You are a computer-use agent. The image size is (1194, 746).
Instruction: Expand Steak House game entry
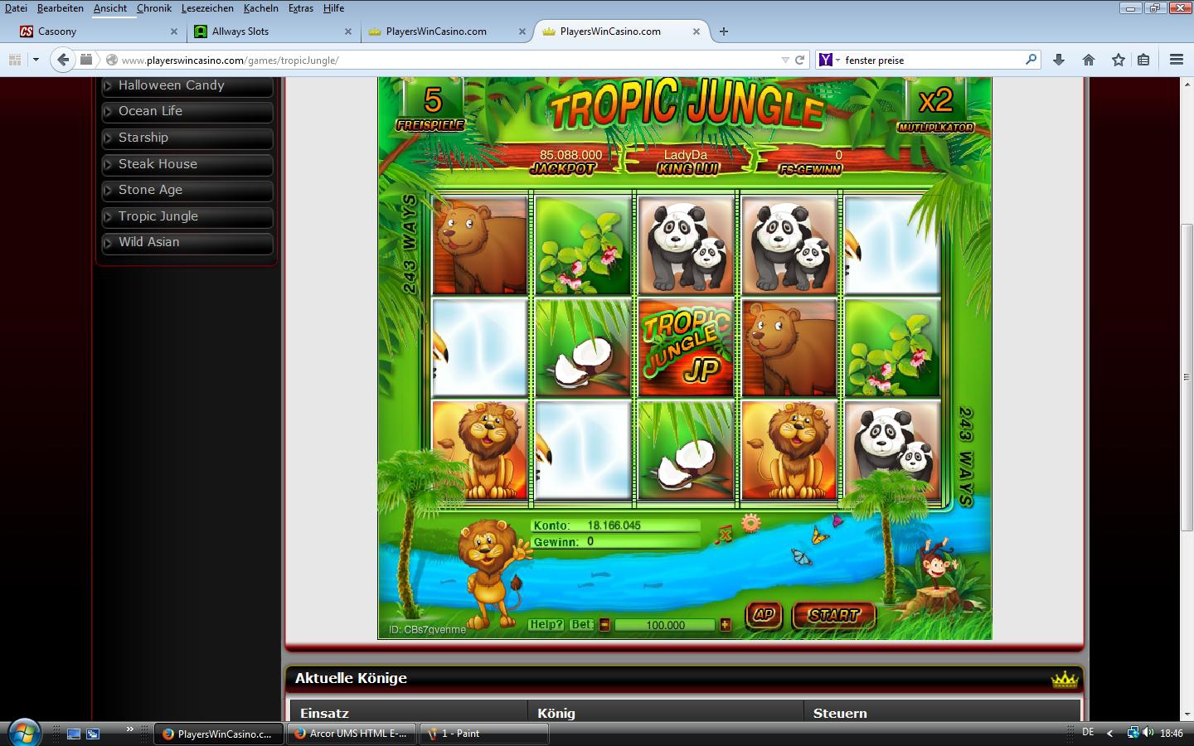pos(187,164)
